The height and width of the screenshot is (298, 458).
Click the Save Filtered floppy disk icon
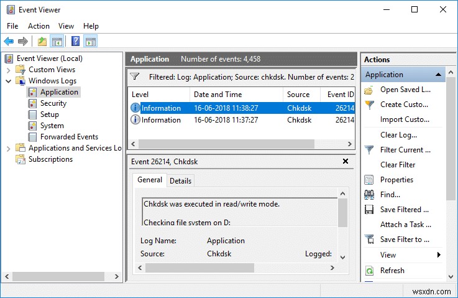(369, 210)
